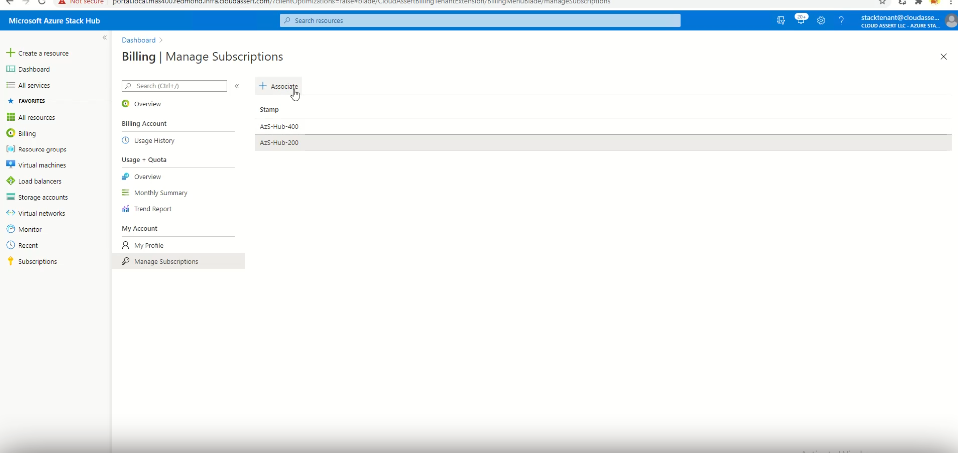Select the AzS-Hub-400 stamp row
Viewport: 958px width, 453px height.
click(603, 126)
